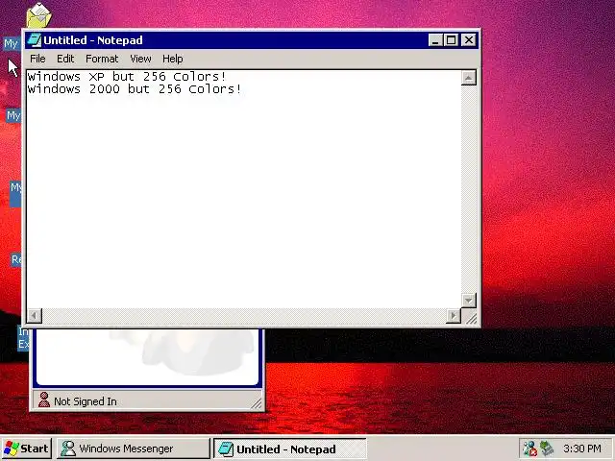Open the Help menu in Notepad
Screen dimensions: 615x461
coord(173,59)
